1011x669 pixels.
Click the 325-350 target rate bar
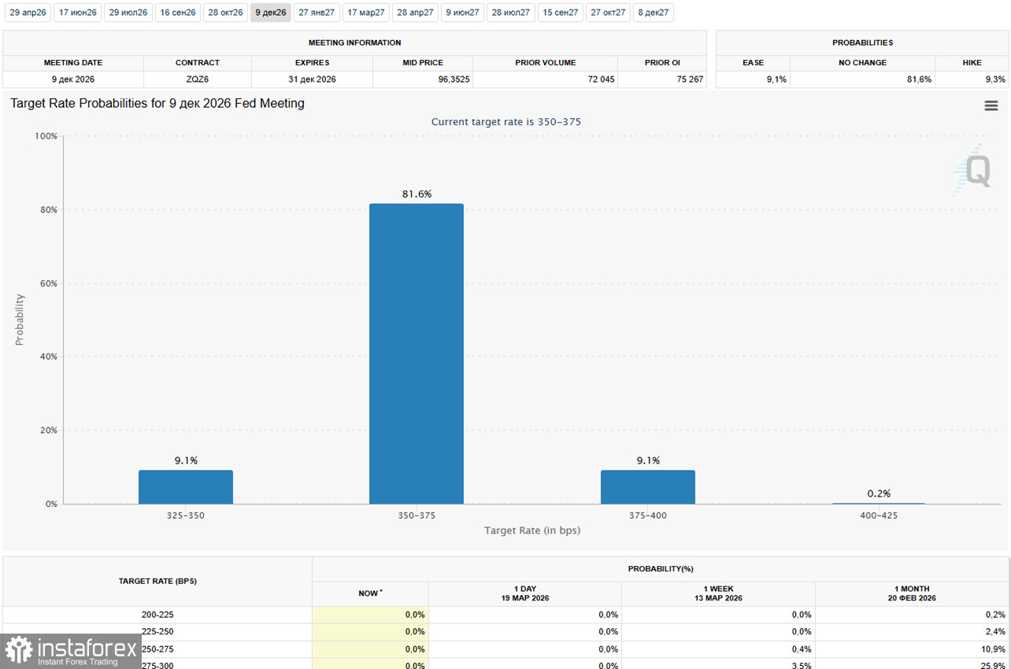click(x=186, y=486)
